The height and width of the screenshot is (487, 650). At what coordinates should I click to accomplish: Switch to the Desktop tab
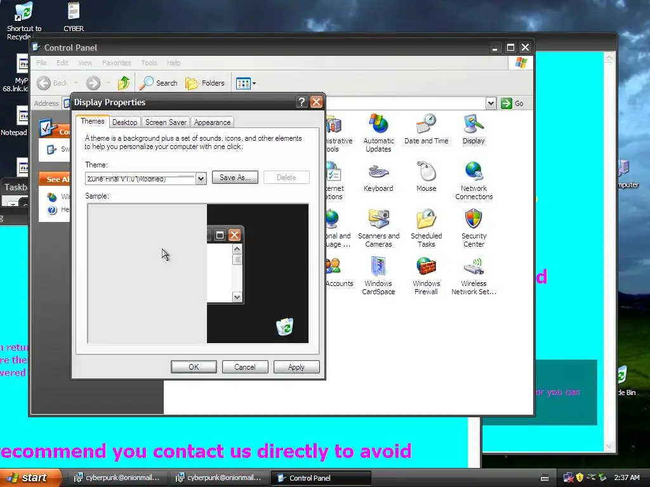click(125, 122)
